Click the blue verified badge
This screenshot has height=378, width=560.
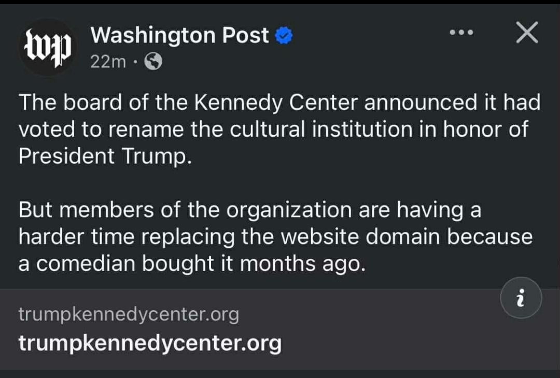pyautogui.click(x=284, y=36)
